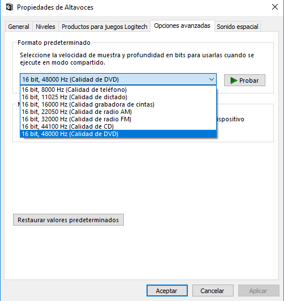Image resolution: width=284 pixels, height=301 pixels.
Task: Pick 16 bit, 32000 Hz radio FM quality
Action: [118, 119]
